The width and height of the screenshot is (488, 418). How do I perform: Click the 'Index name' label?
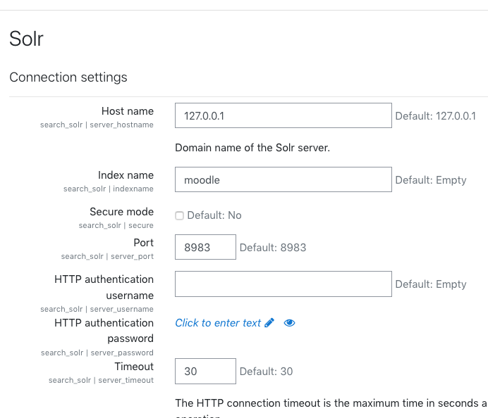126,175
